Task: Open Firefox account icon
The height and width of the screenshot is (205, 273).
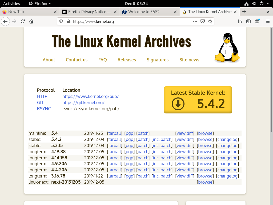Action: 257,21
